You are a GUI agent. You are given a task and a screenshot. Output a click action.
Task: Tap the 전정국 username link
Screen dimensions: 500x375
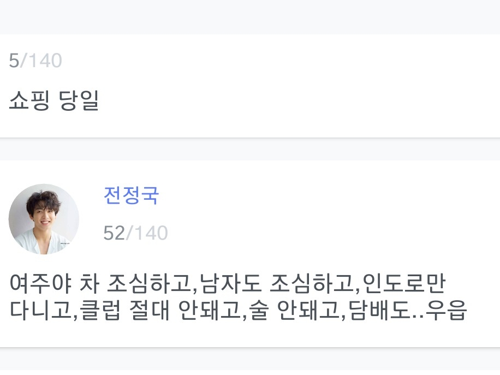pos(131,195)
